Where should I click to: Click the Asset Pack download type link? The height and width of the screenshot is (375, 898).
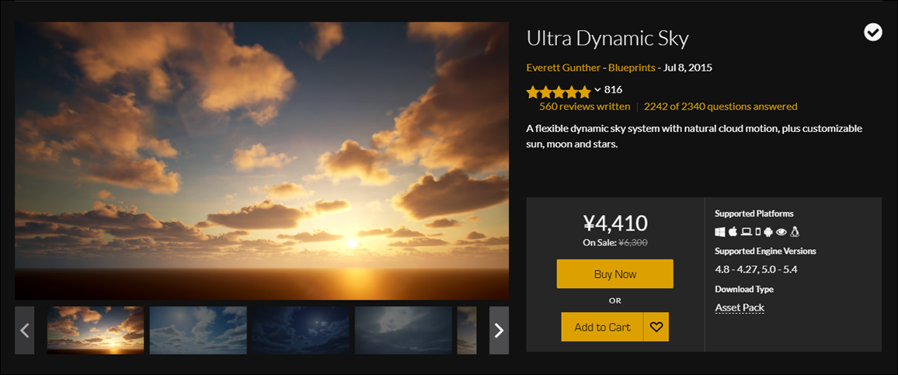[x=740, y=308]
